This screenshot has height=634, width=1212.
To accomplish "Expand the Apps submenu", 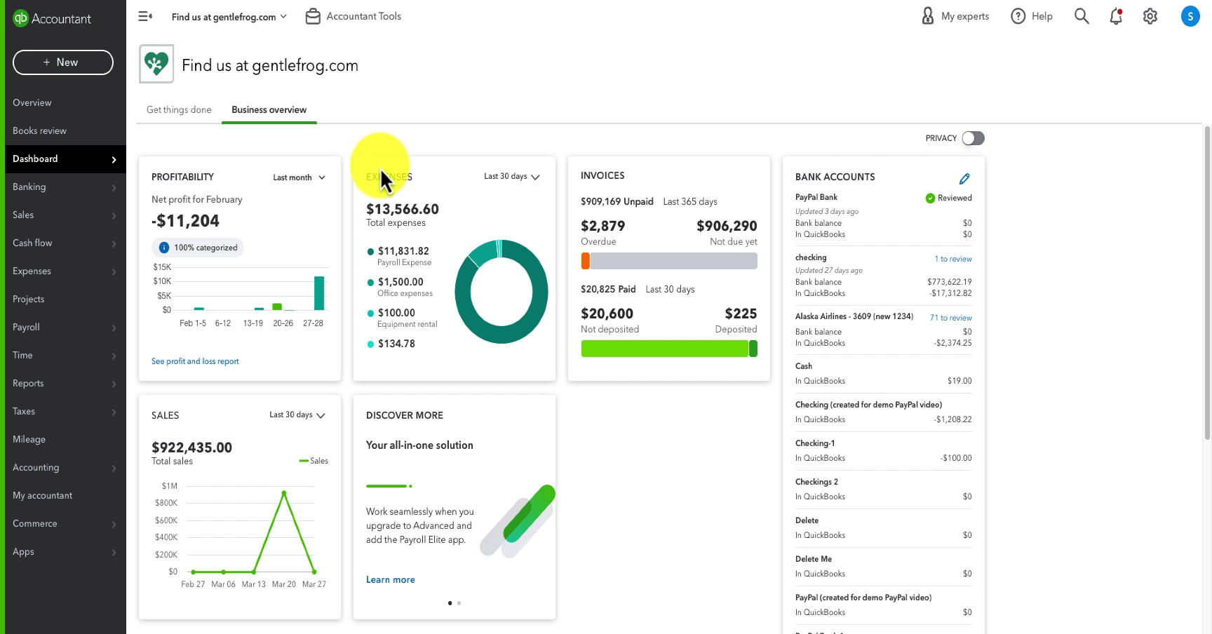I will 114,552.
